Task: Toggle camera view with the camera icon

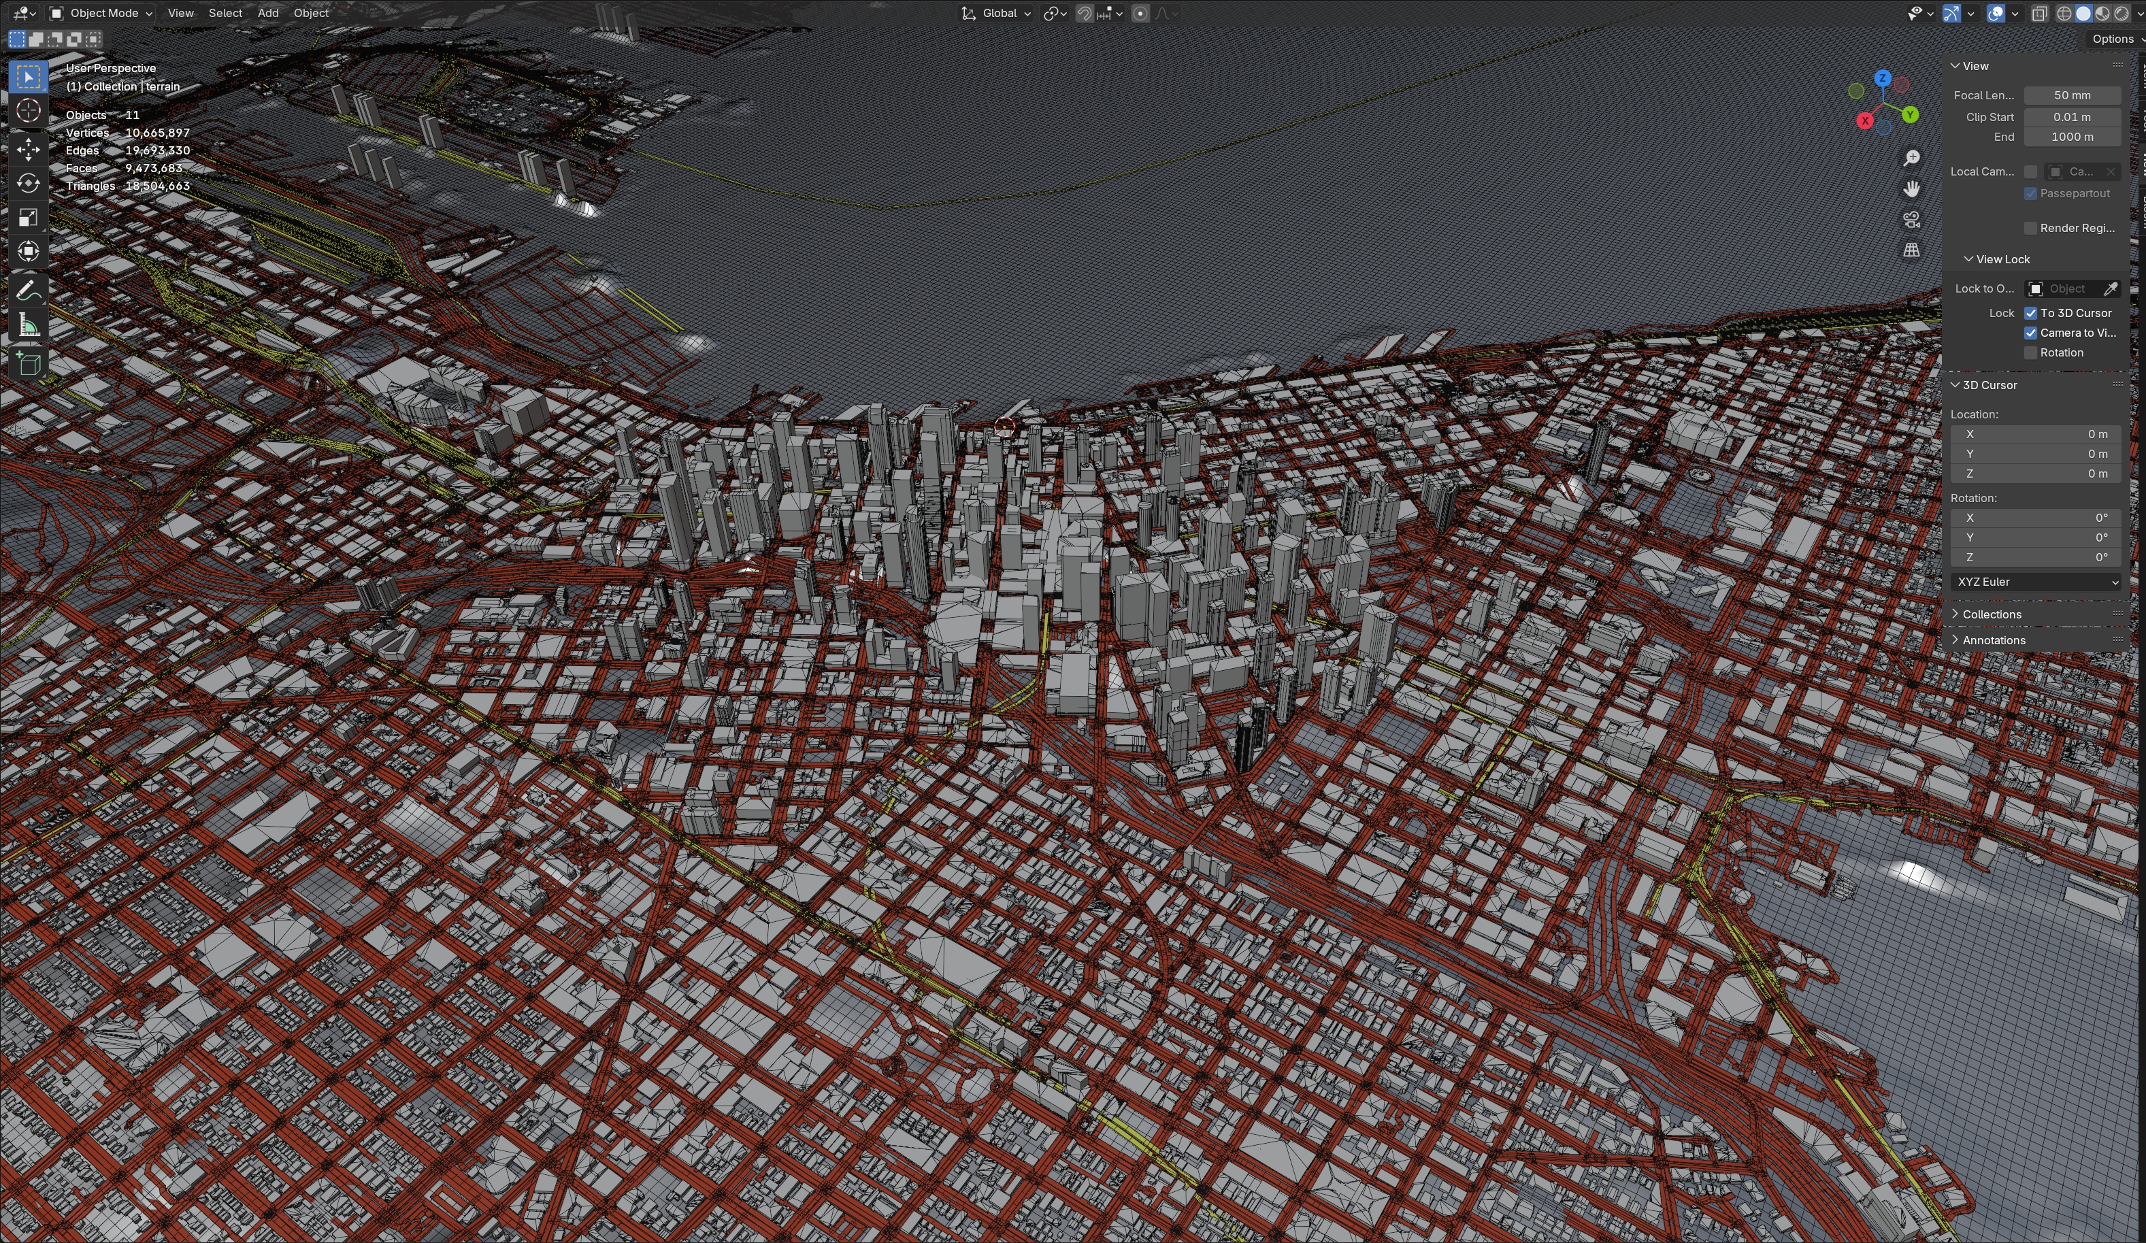Action: pos(1911,220)
